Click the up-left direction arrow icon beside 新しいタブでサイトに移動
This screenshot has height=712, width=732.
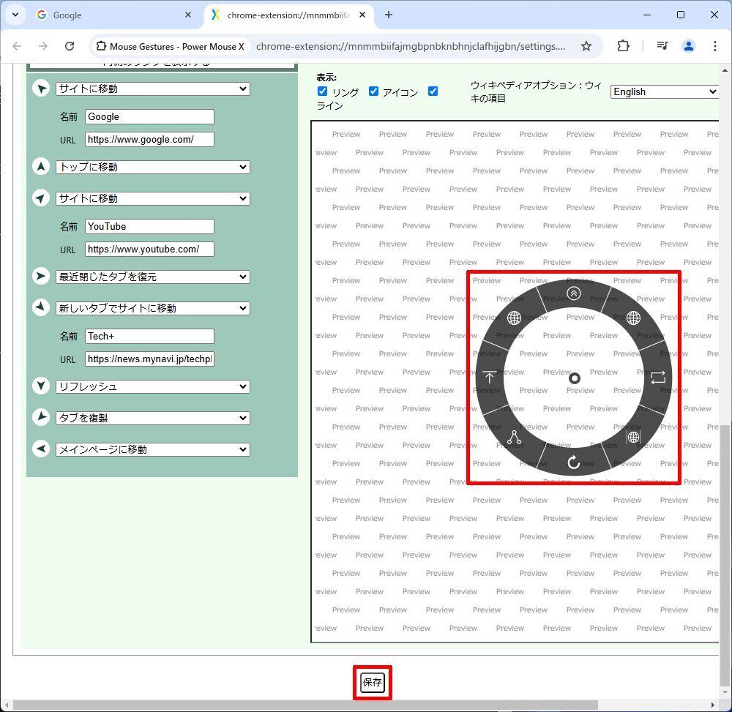tap(41, 307)
